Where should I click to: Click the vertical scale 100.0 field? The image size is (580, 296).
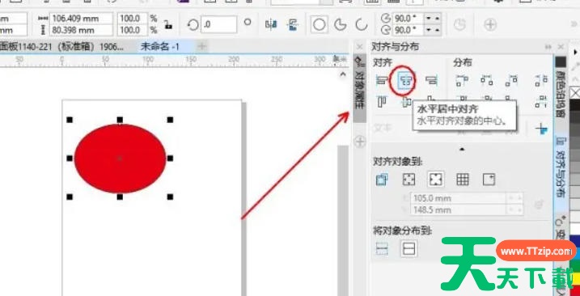point(132,30)
